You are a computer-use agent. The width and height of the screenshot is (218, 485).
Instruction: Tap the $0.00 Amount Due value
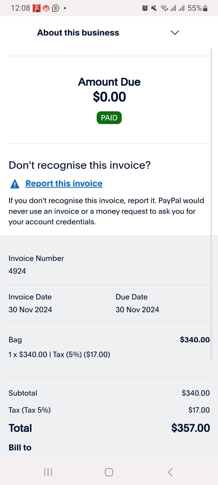tap(109, 97)
